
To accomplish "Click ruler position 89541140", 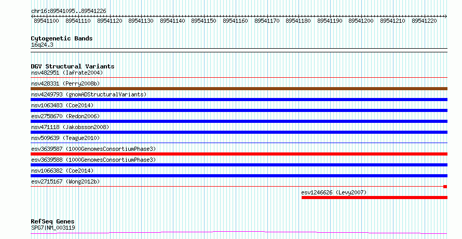I will pos(172,21).
